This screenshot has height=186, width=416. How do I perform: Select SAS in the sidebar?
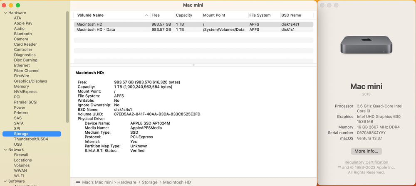pos(18,118)
